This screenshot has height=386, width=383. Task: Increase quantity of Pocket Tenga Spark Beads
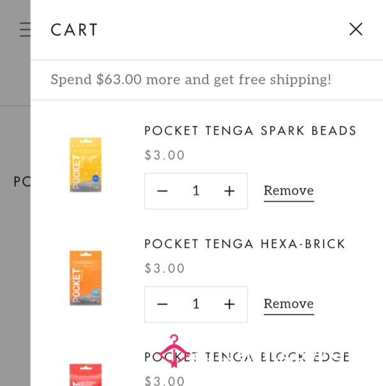pyautogui.click(x=229, y=191)
